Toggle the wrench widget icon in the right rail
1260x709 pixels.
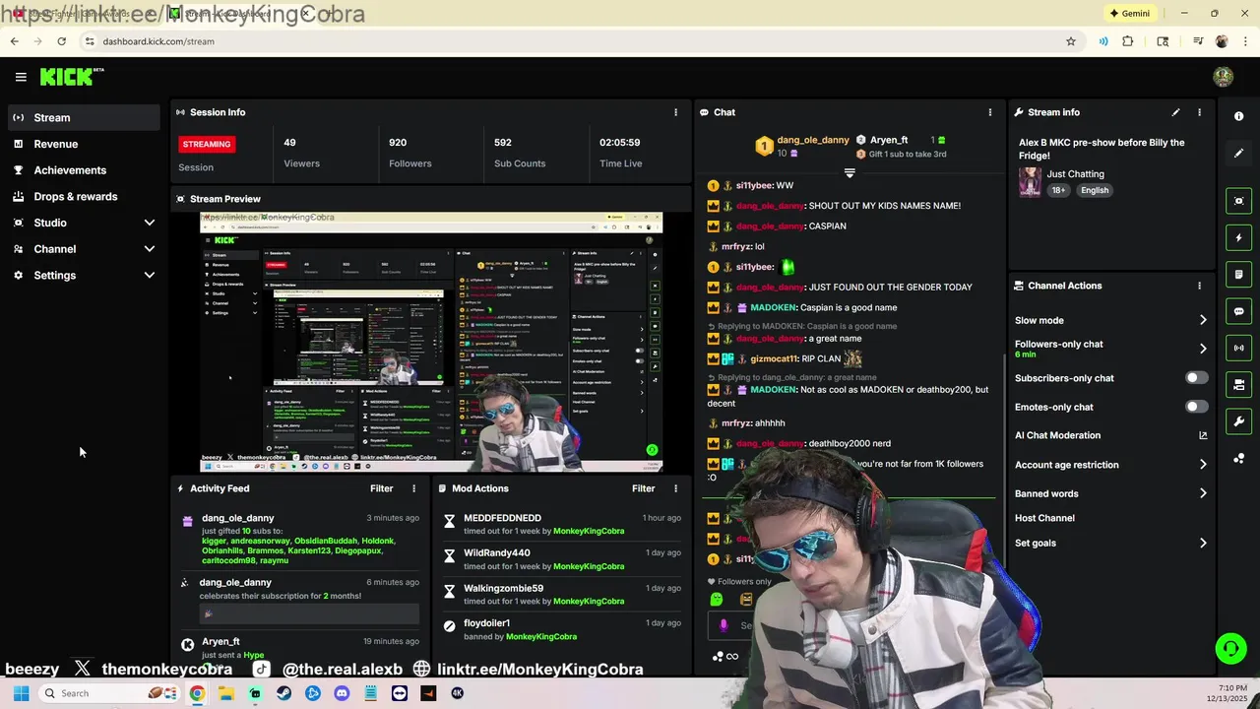click(1238, 421)
